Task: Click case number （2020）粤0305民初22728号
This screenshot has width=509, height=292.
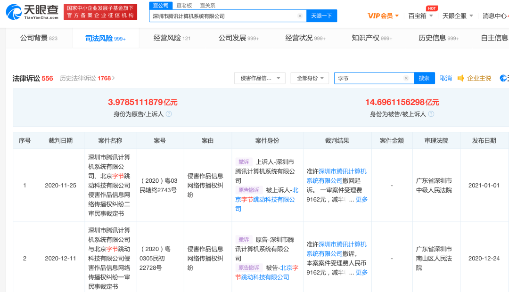Action: click(156, 258)
